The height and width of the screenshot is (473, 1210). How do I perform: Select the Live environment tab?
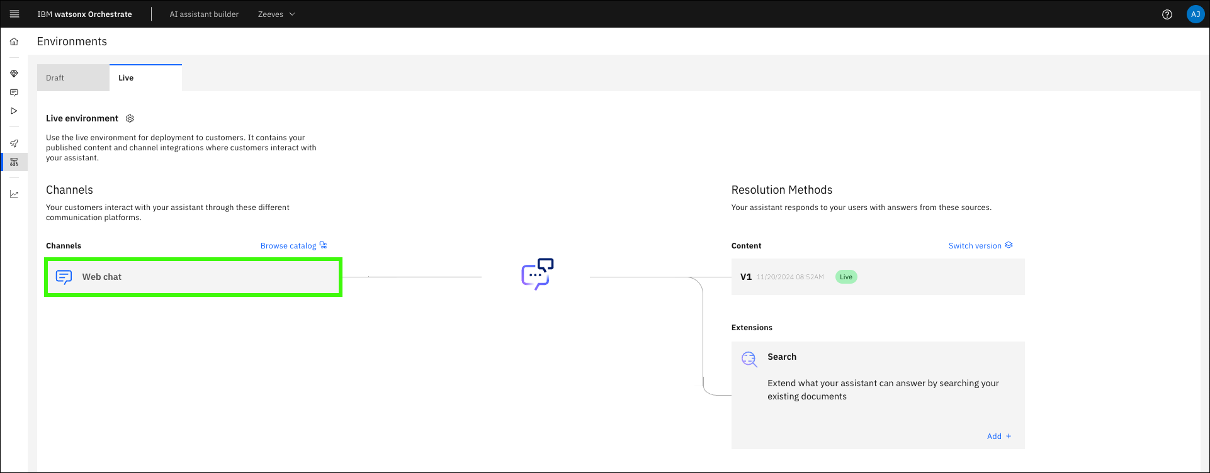tap(145, 78)
